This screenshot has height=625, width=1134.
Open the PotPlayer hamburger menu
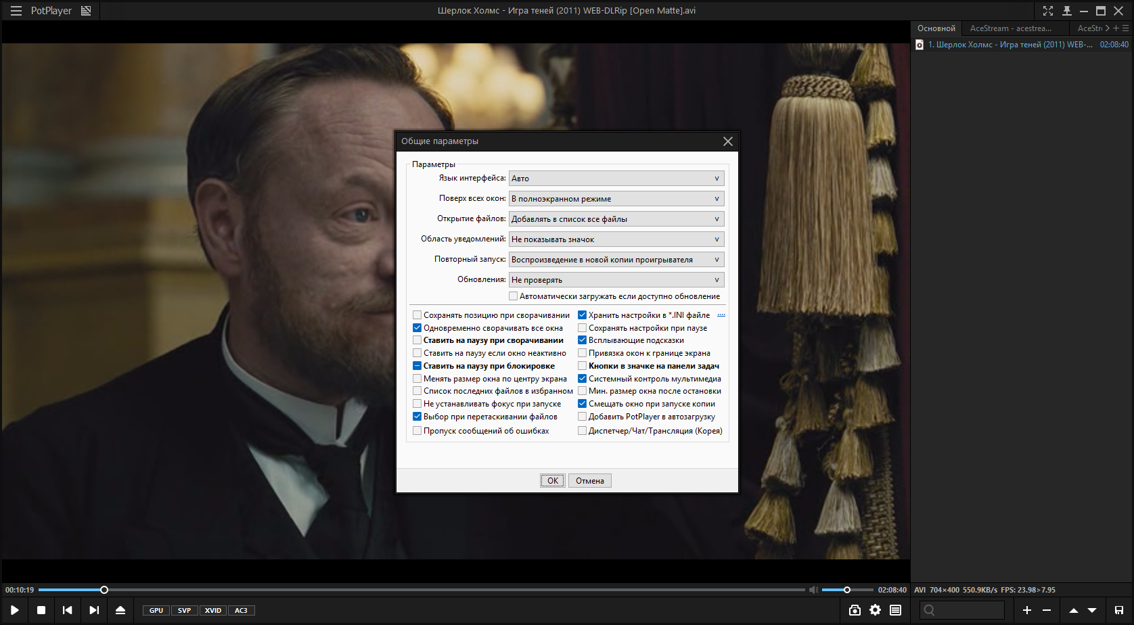click(16, 11)
